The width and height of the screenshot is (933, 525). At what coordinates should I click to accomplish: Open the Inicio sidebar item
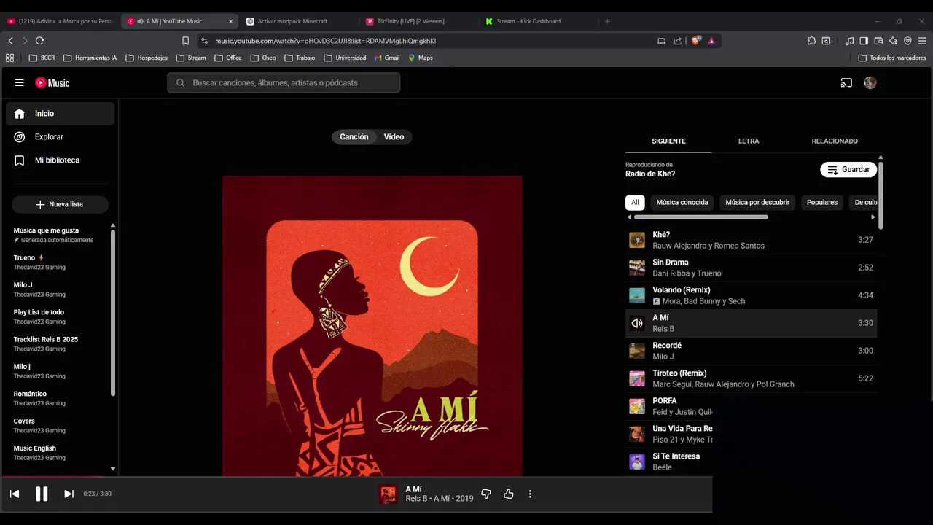tap(60, 114)
